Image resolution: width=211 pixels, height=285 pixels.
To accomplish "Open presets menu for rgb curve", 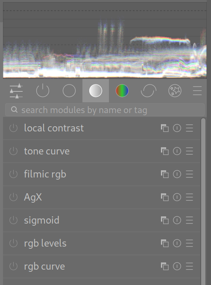I will 189,266.
